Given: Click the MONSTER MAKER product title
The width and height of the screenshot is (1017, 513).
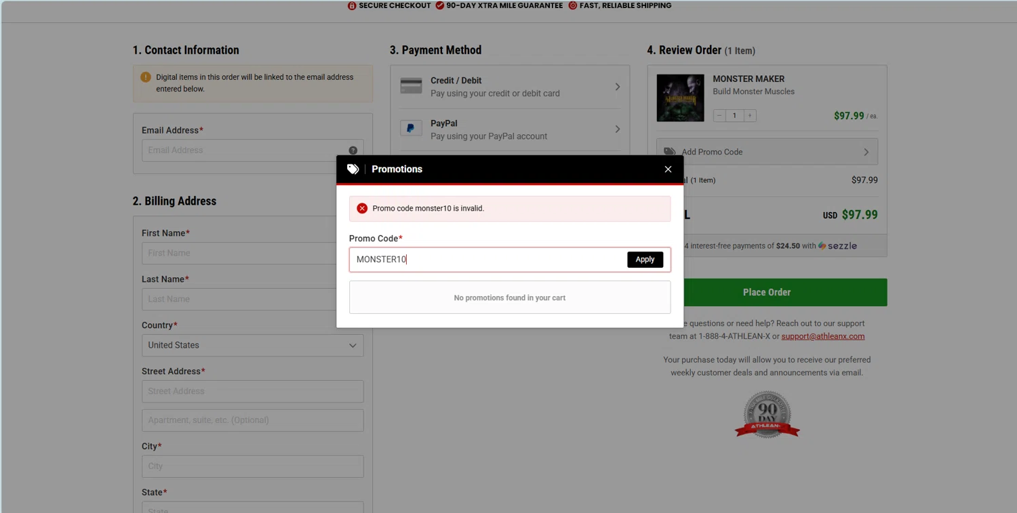Looking at the screenshot, I should coord(749,79).
